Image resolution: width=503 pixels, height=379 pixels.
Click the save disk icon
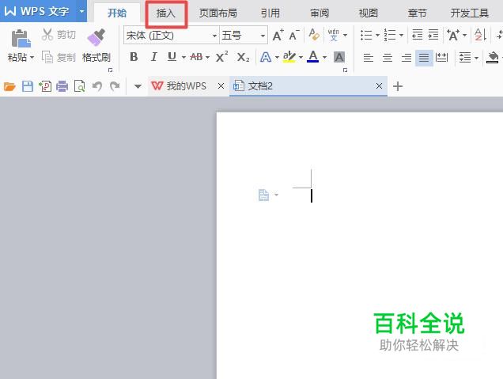click(27, 86)
